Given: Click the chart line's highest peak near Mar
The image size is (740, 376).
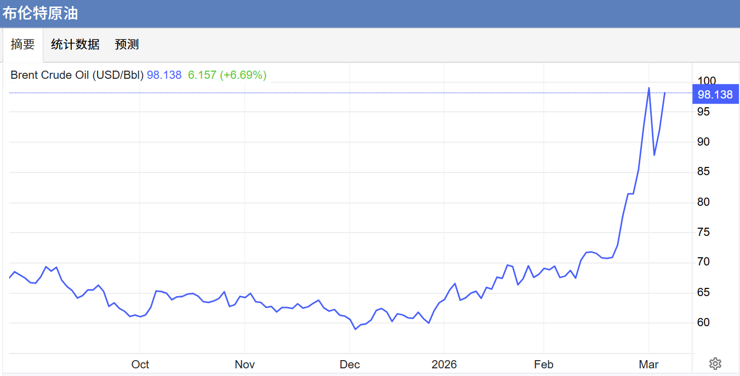Looking at the screenshot, I should point(649,88).
